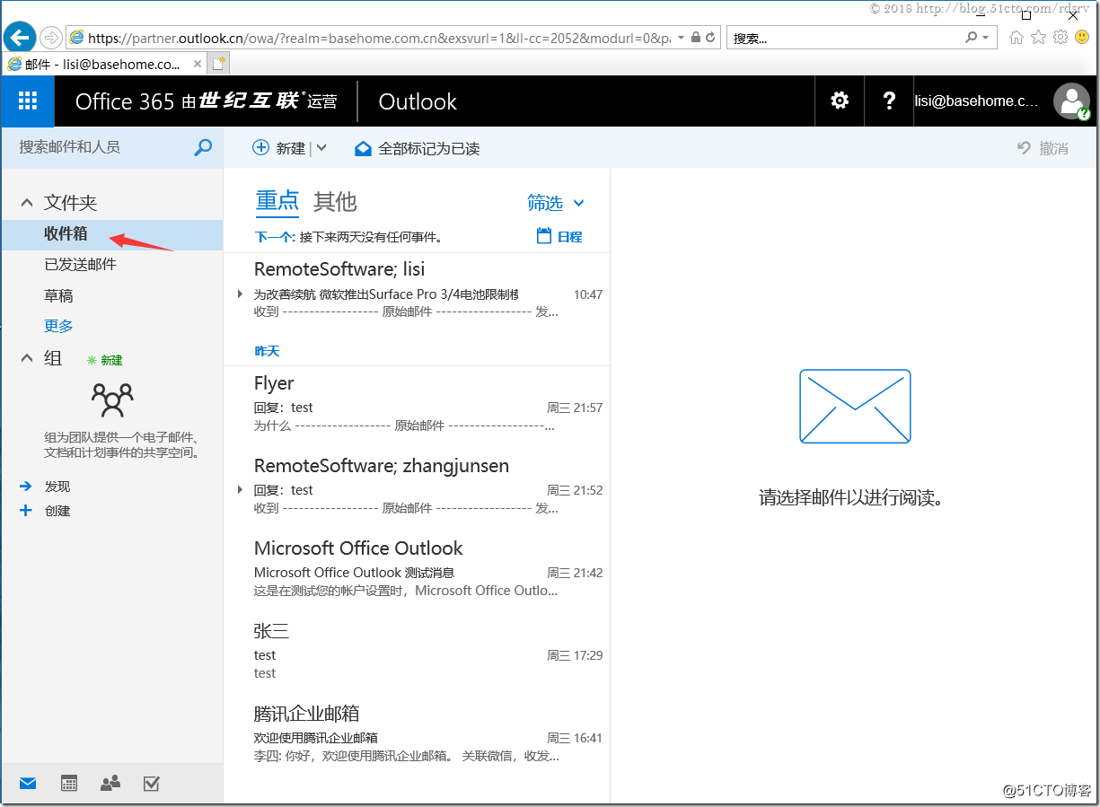Expand the RemoteSoftware; zhangjunsen conversation thread
The image size is (1100, 807).
tap(240, 489)
